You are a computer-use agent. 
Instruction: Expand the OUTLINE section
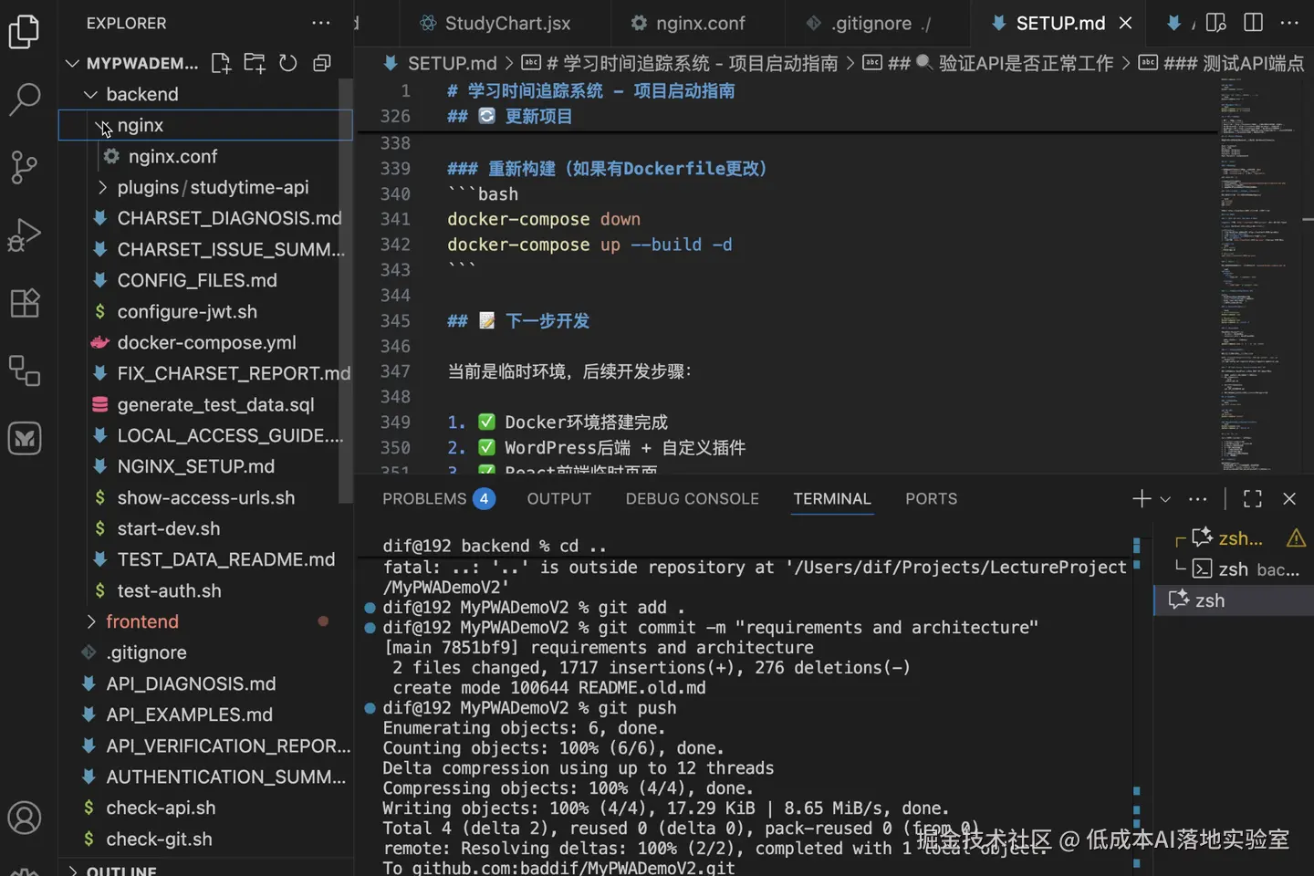[120, 870]
